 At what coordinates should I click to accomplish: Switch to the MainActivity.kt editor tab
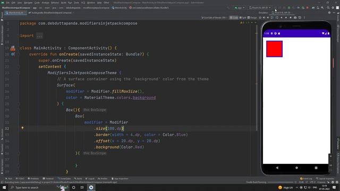(x=15, y=13)
